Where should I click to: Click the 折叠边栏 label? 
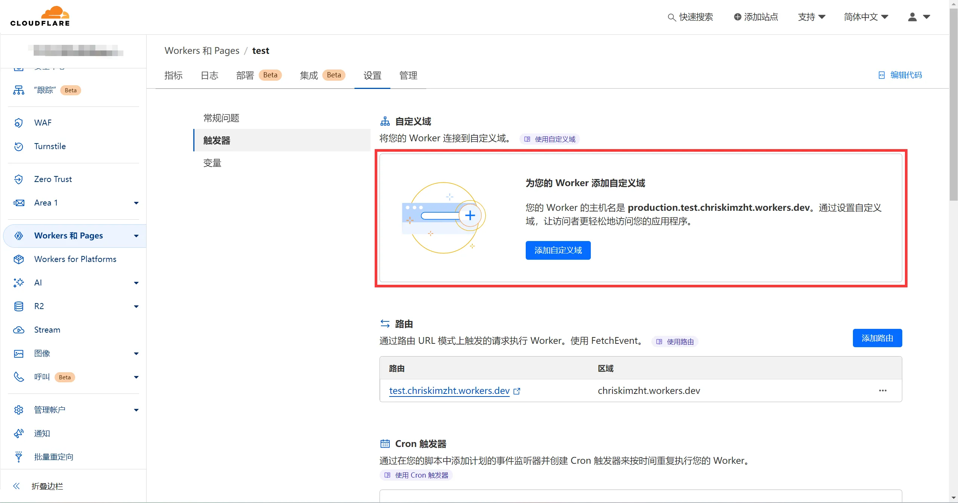47,486
